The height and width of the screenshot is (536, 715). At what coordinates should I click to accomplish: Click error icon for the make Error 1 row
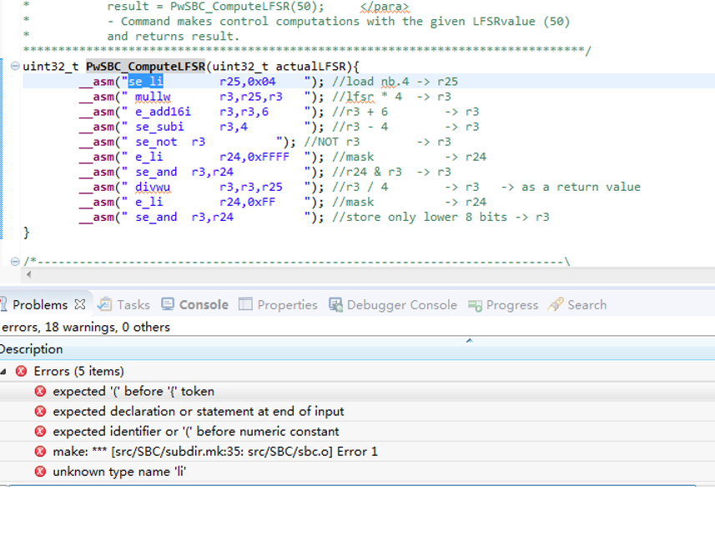point(40,451)
